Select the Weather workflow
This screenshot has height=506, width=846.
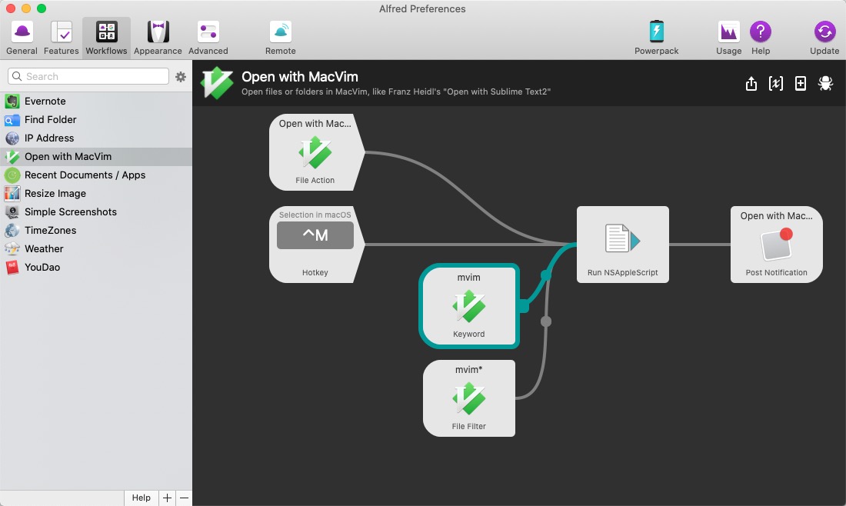(96, 248)
